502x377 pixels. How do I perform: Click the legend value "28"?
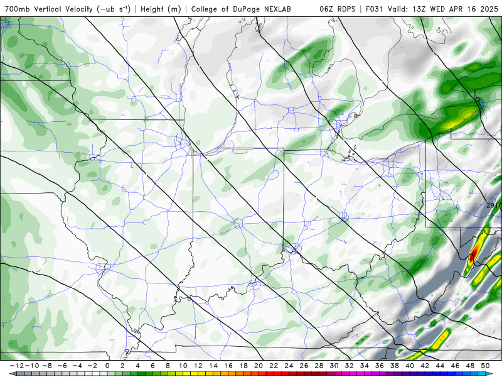point(319,366)
